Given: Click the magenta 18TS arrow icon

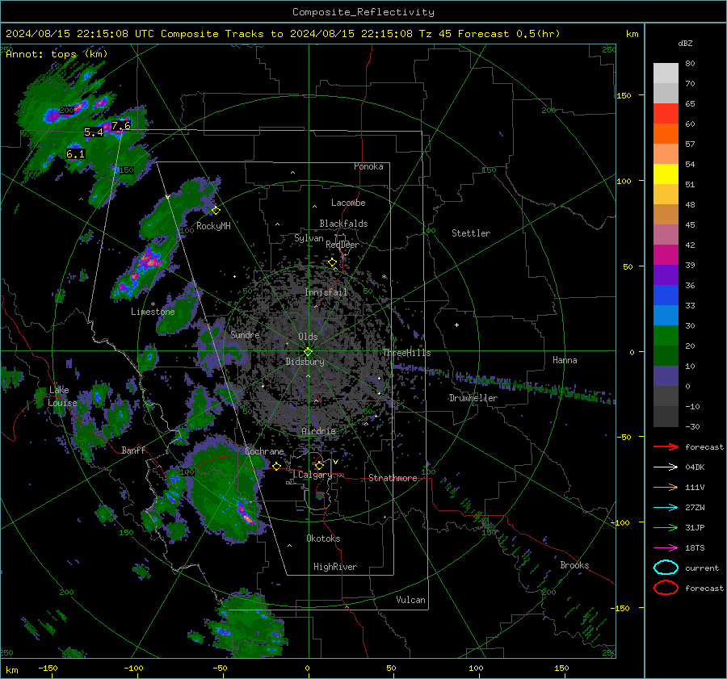Looking at the screenshot, I should pyautogui.click(x=666, y=547).
